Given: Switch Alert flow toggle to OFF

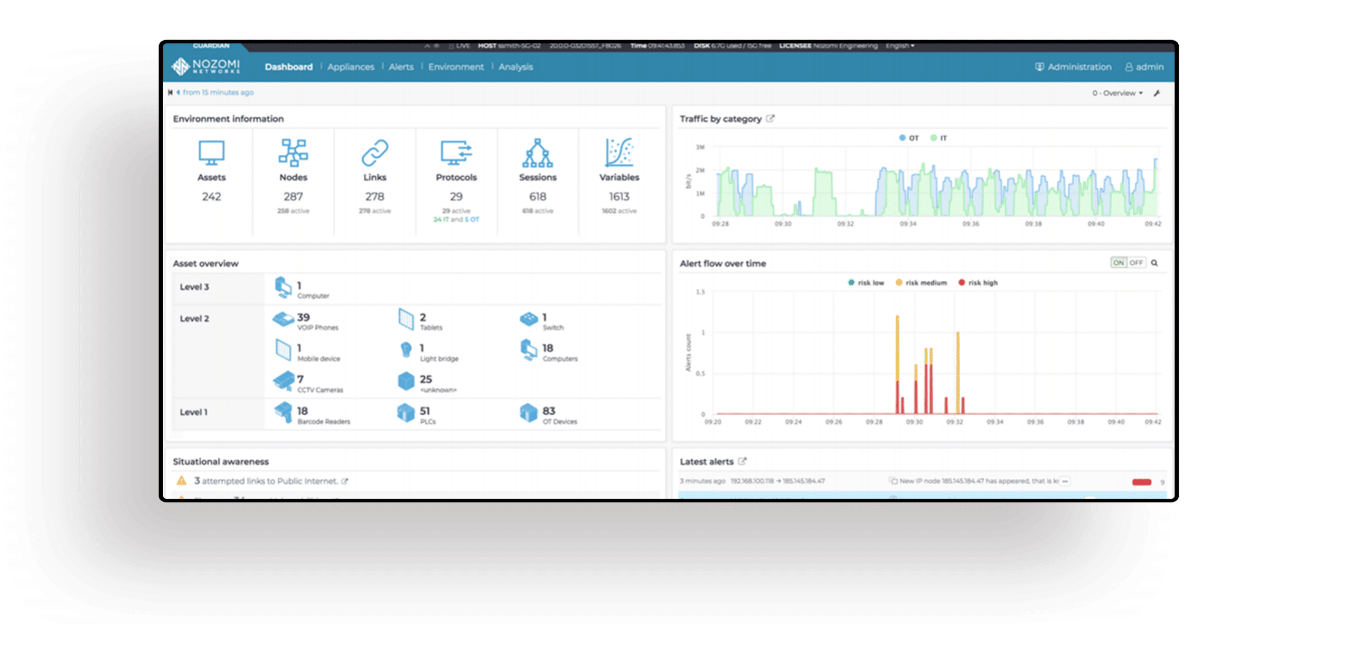Looking at the screenshot, I should [1136, 263].
